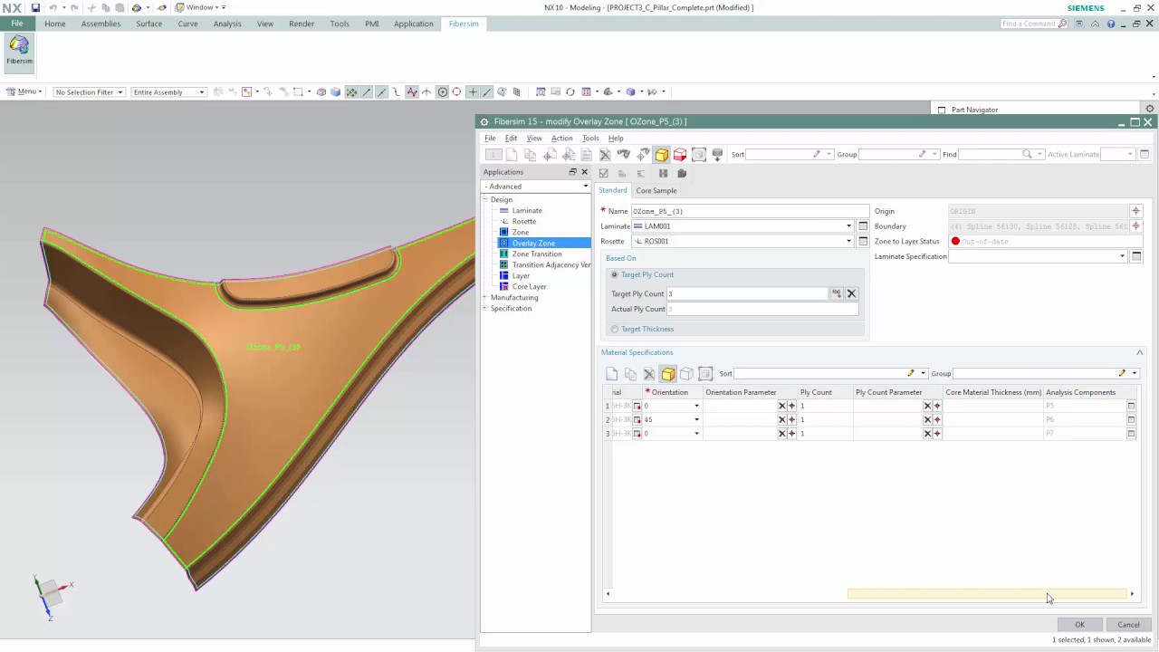Image resolution: width=1159 pixels, height=652 pixels.
Task: Toggle the Shaded display cube in Fibersim toolbar
Action: 662,155
